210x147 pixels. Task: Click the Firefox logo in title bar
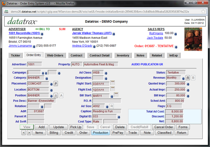4,3
